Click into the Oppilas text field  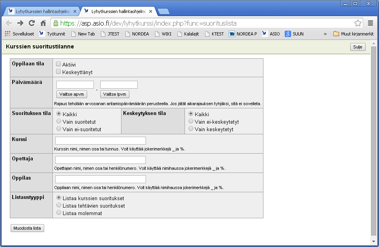pyautogui.click(x=100, y=179)
